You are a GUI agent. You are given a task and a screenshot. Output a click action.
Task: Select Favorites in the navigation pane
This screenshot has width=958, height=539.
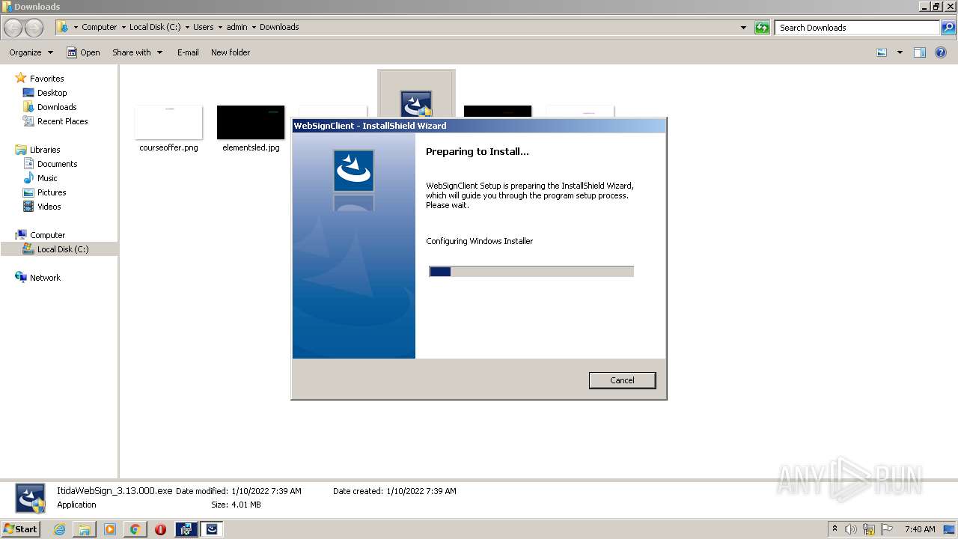click(46, 79)
